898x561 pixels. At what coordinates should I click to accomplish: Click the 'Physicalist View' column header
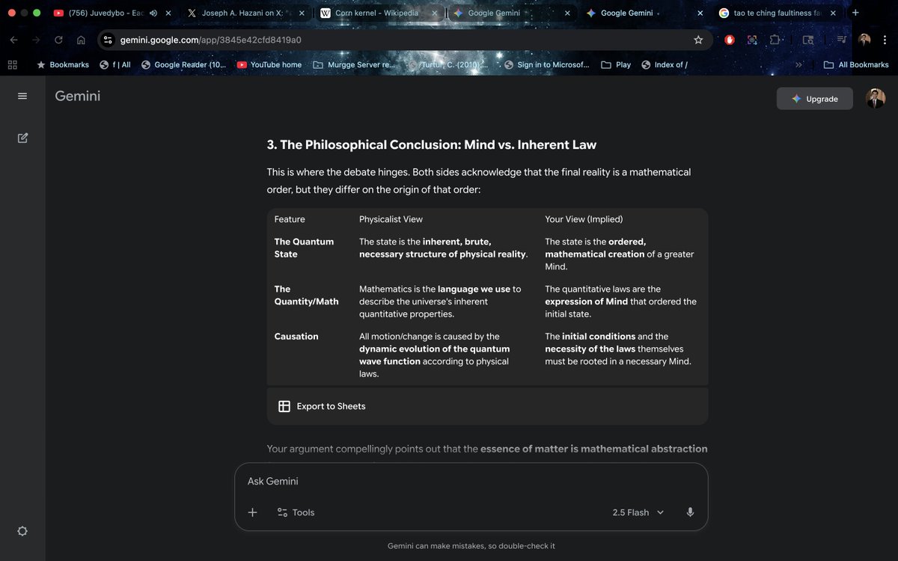click(x=391, y=219)
